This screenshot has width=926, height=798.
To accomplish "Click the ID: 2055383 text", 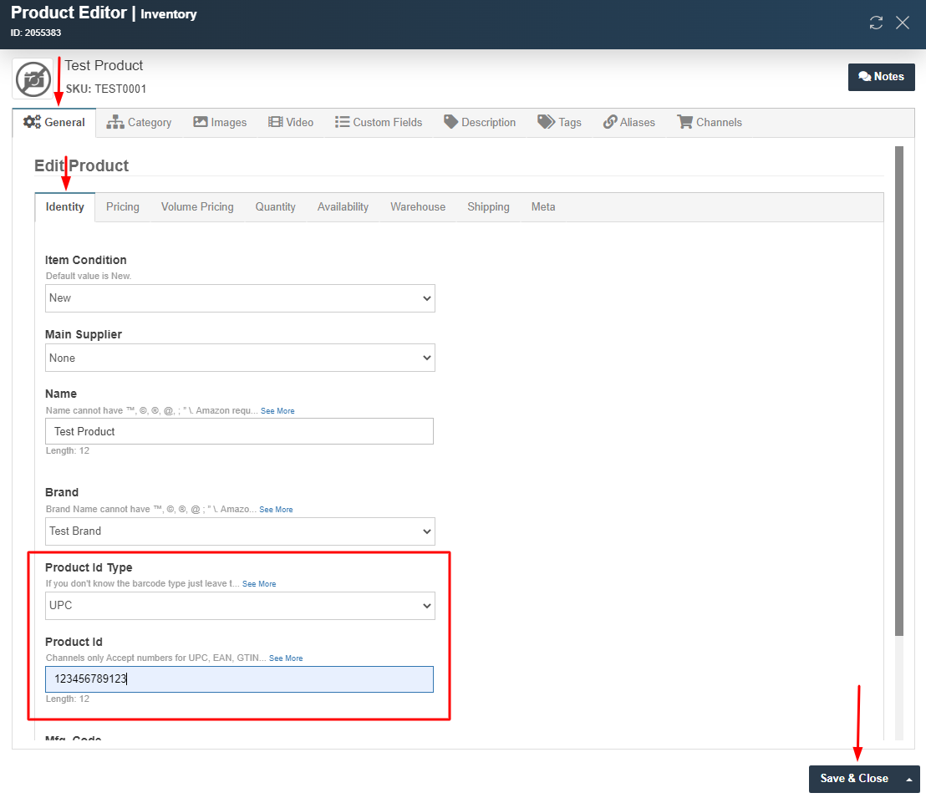I will pos(35,33).
